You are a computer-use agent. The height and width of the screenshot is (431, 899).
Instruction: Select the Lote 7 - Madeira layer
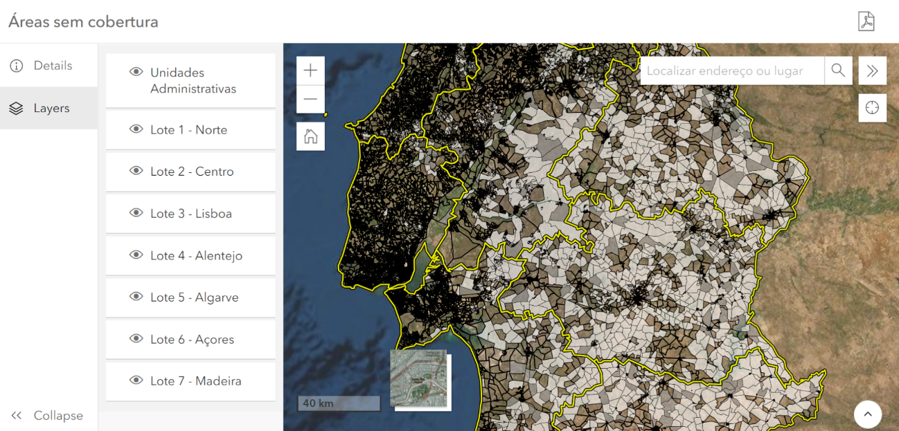pyautogui.click(x=194, y=380)
